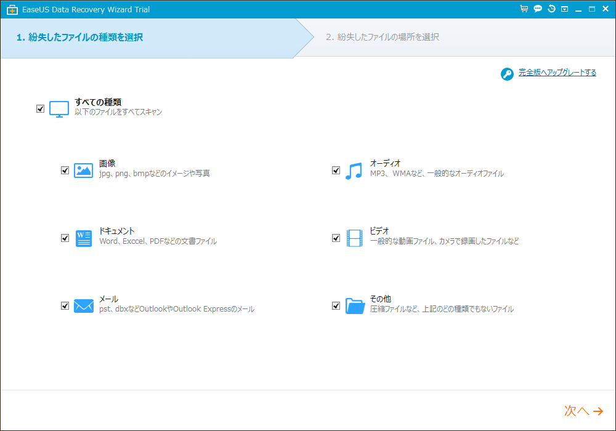The height and width of the screenshot is (431, 616).
Task: Click the envelope icon for メール
Action: click(84, 306)
